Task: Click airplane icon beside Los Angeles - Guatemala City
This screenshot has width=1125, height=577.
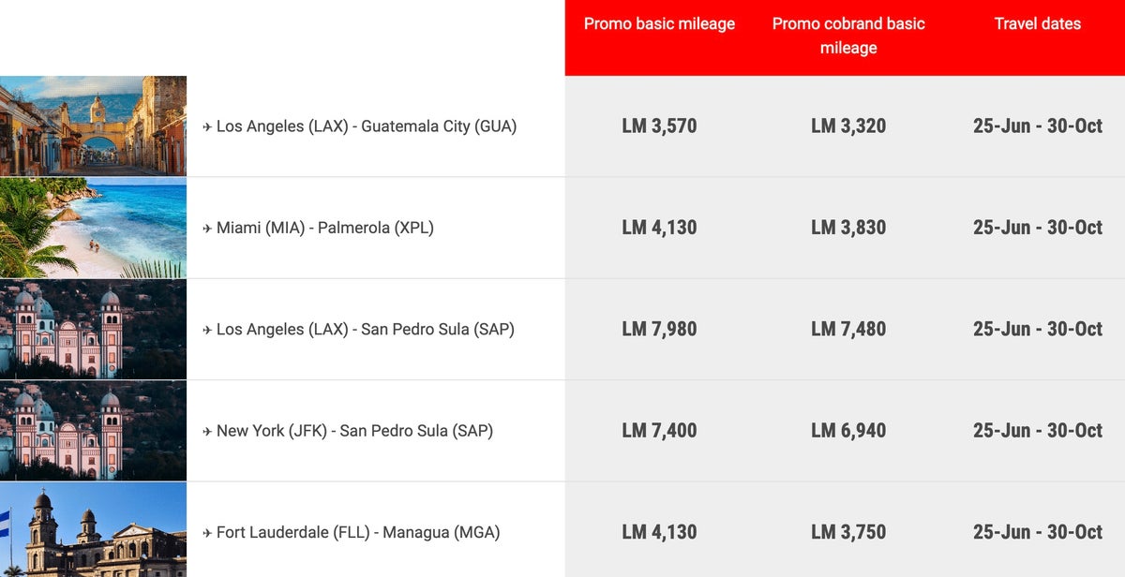Action: pos(207,126)
